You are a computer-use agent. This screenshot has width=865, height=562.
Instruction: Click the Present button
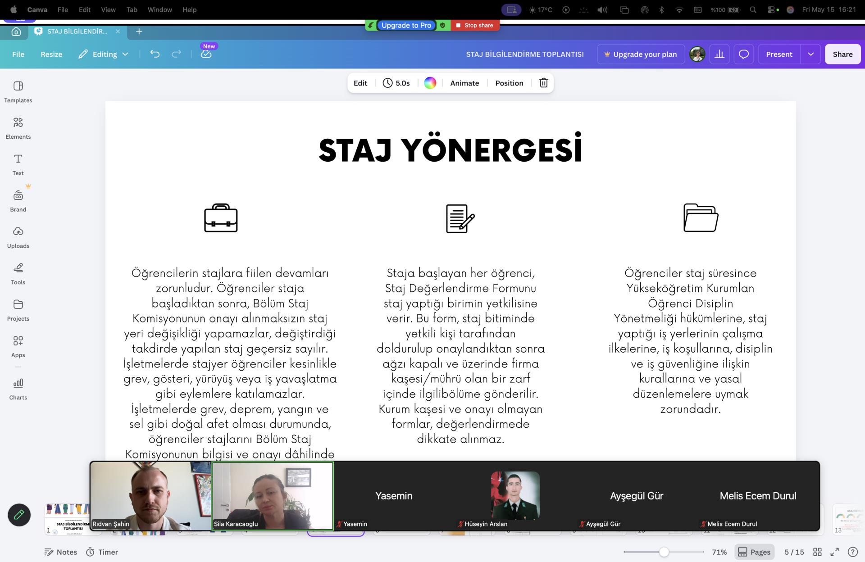pos(779,54)
